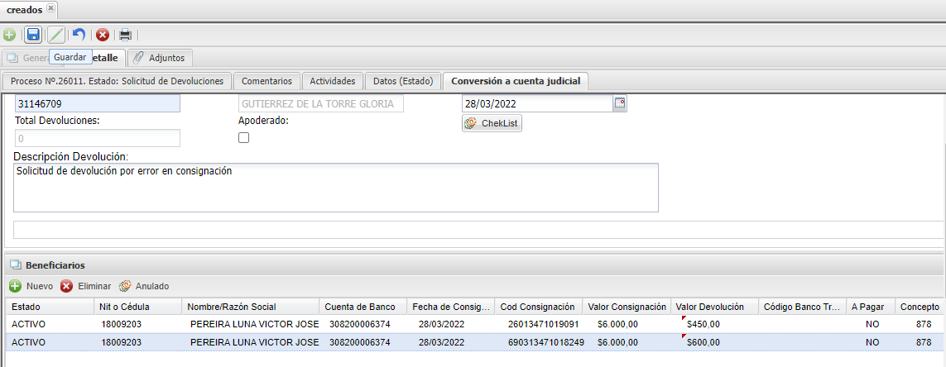
Task: Open the Adjuntos tab
Action: [x=161, y=58]
